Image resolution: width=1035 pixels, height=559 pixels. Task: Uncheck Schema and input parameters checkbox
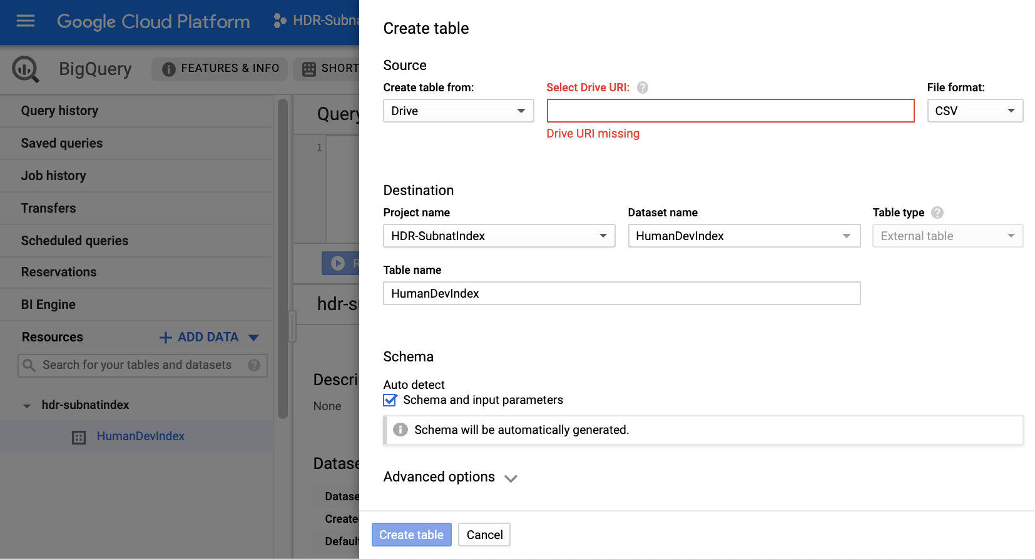390,400
